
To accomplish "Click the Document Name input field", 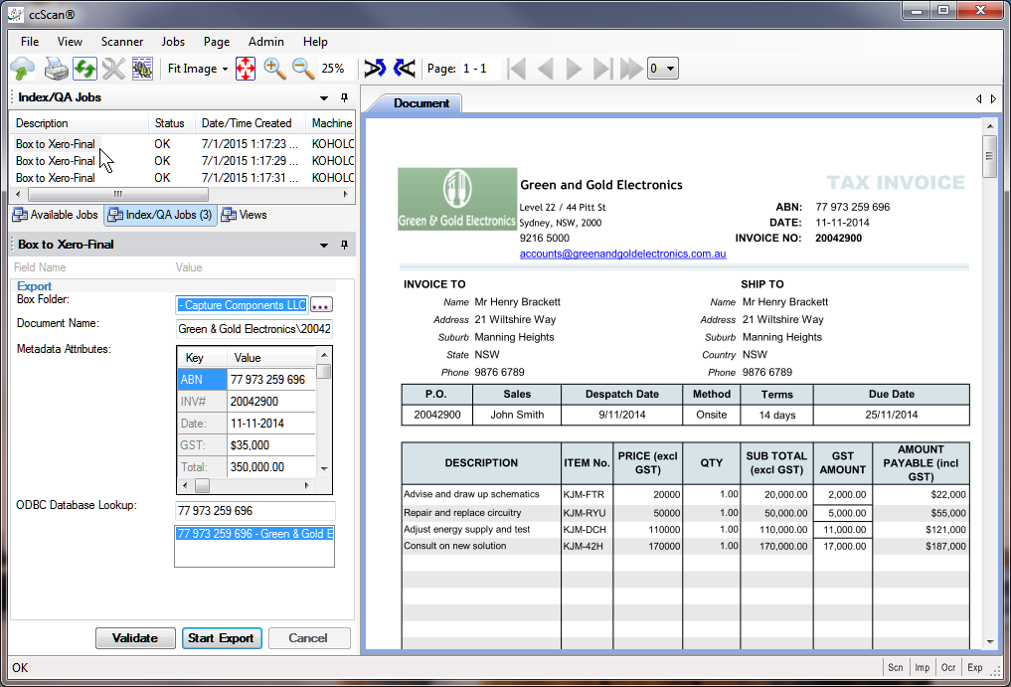I will coord(254,329).
